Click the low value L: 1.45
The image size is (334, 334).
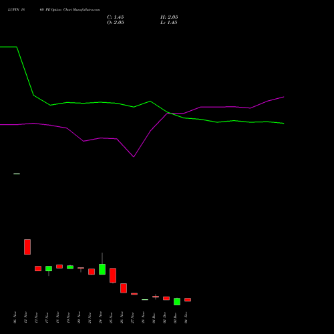(x=169, y=23)
